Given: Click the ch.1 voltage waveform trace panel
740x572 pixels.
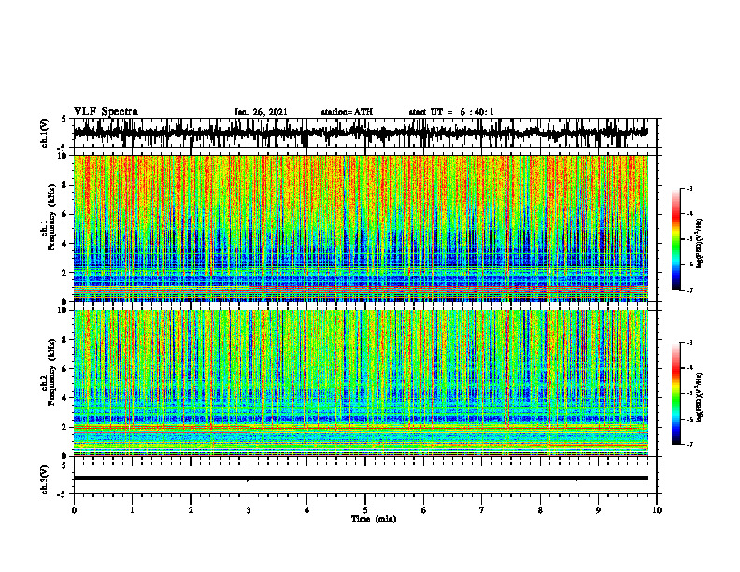Looking at the screenshot, I should (364, 133).
